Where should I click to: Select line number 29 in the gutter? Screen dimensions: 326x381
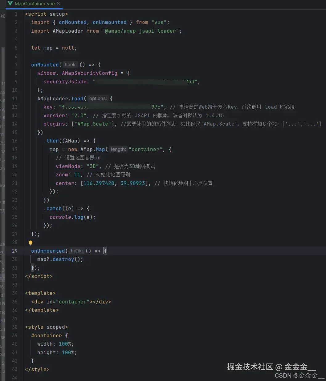tap(14, 251)
